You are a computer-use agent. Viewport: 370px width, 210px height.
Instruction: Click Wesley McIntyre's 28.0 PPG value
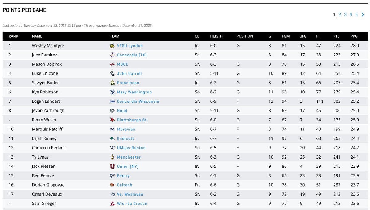(355, 46)
